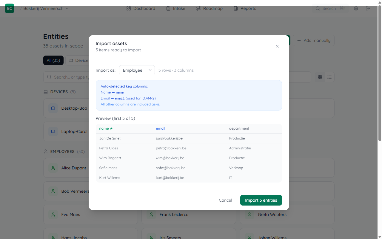Click the Add manually button
382x239 pixels.
[x=313, y=40]
